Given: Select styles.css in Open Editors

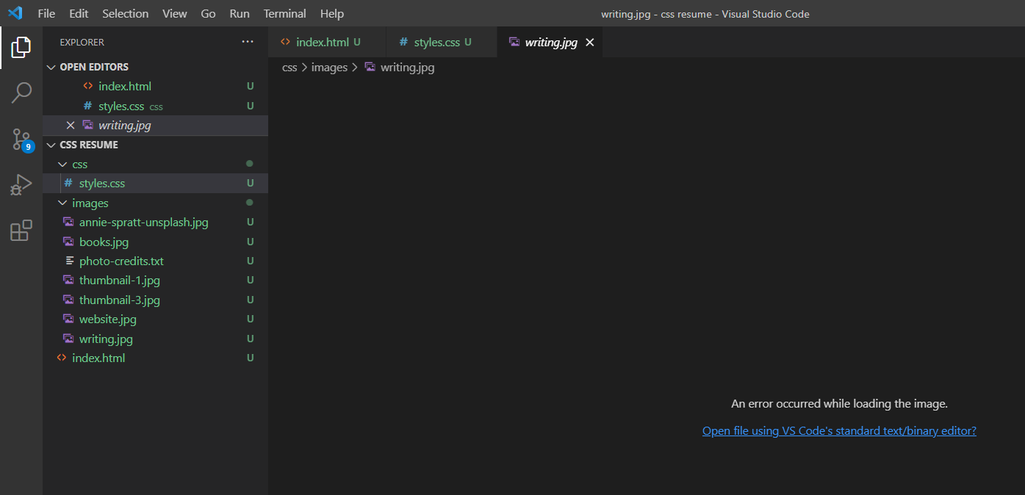Looking at the screenshot, I should pyautogui.click(x=155, y=106).
